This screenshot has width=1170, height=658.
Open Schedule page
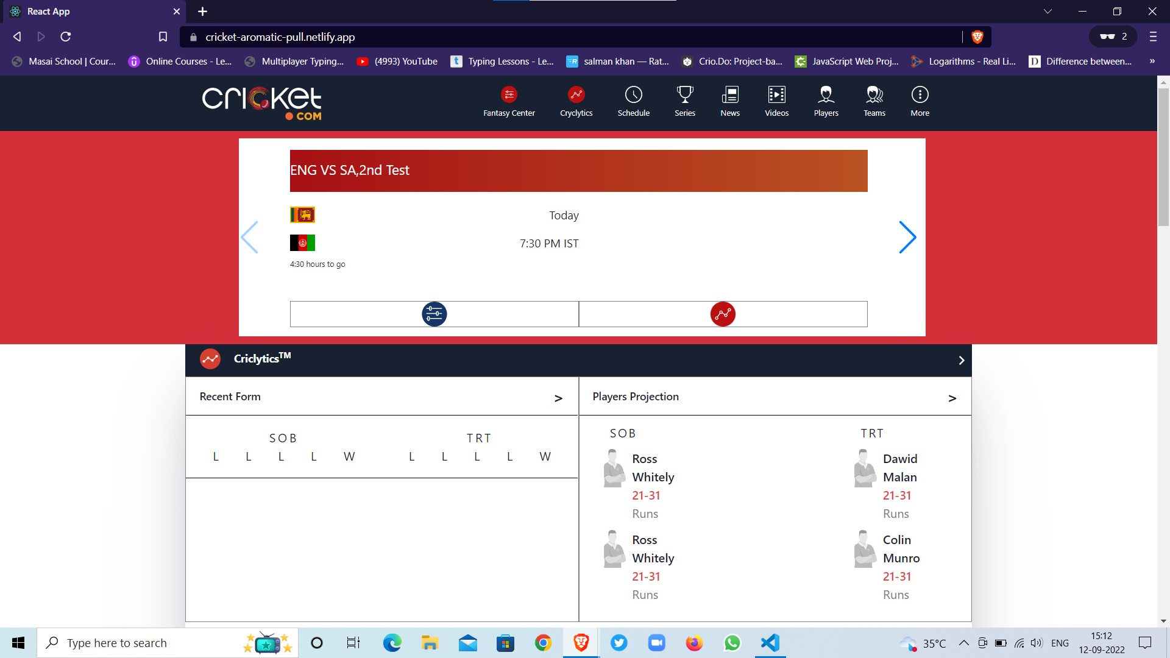click(633, 102)
